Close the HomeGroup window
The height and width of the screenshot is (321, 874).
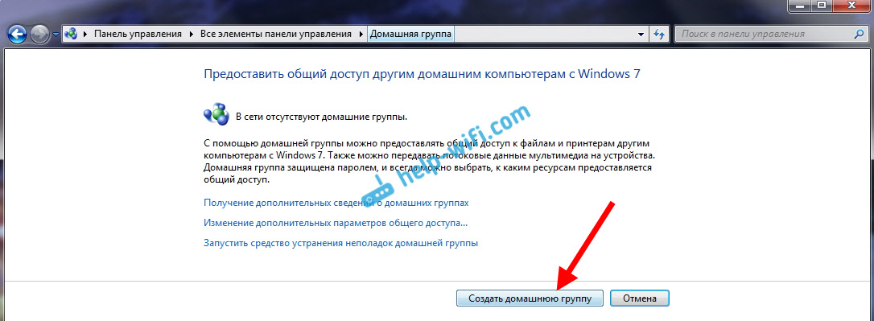point(851,5)
